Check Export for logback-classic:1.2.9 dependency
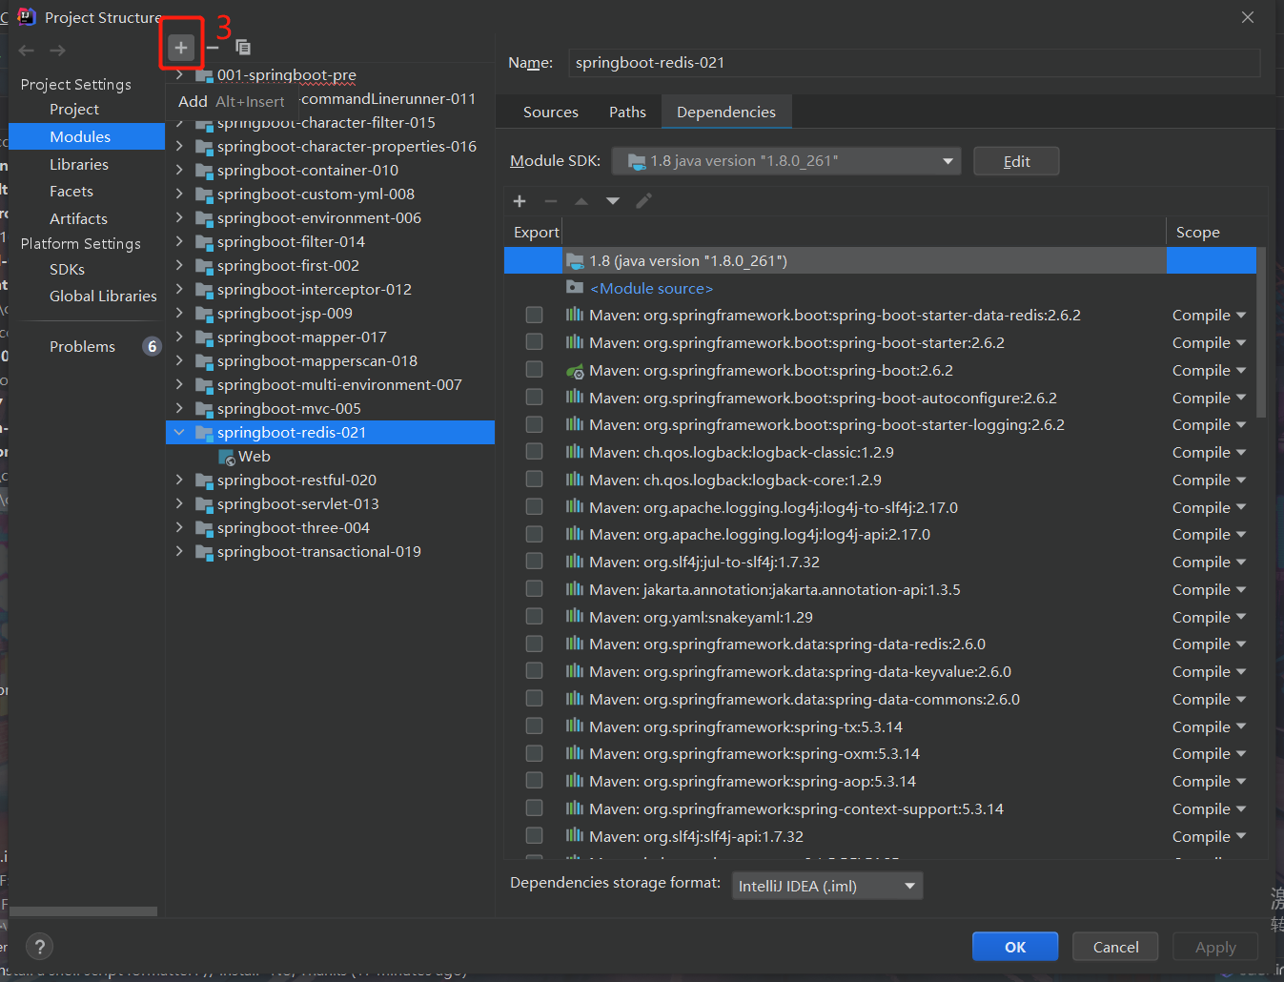This screenshot has width=1284, height=982. pyautogui.click(x=534, y=451)
